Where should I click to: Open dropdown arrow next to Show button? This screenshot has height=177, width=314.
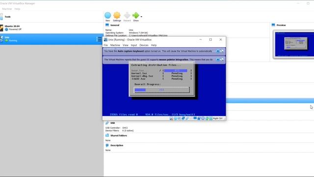pyautogui.click(x=141, y=17)
